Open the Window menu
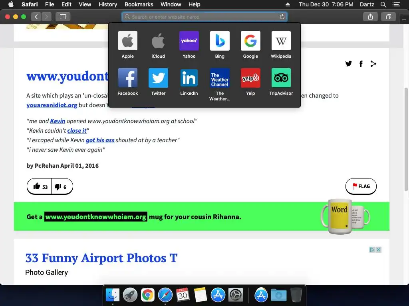 (171, 4)
